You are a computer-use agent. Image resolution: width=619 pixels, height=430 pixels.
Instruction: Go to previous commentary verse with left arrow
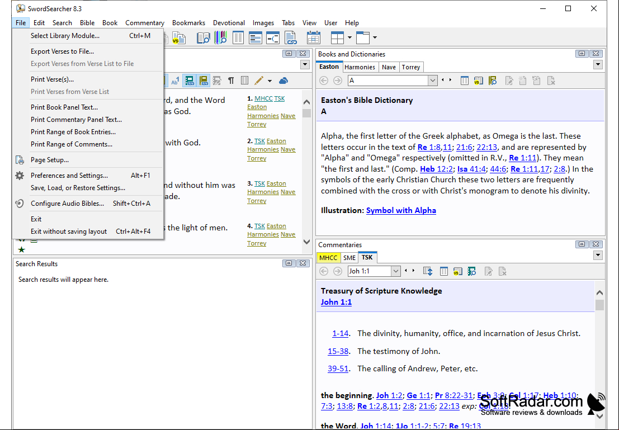click(406, 271)
